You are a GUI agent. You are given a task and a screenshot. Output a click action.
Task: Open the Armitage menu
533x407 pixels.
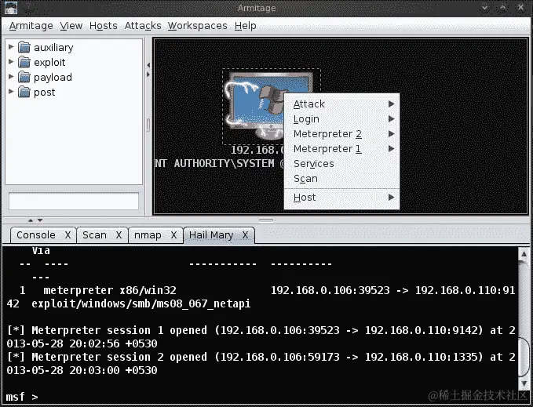pyautogui.click(x=31, y=26)
